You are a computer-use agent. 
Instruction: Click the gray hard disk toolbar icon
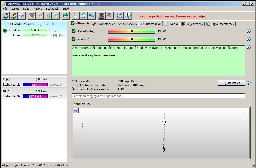32,16
